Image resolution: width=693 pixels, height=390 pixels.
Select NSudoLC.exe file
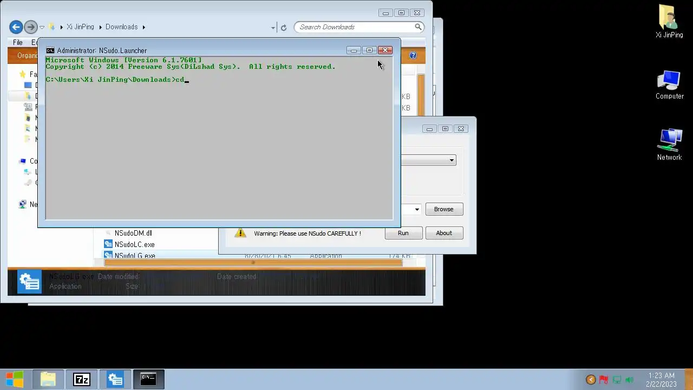[x=134, y=244]
